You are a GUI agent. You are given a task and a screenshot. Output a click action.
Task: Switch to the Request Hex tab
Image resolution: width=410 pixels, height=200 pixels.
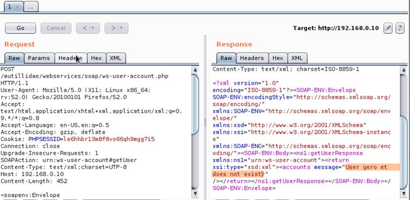pos(96,58)
